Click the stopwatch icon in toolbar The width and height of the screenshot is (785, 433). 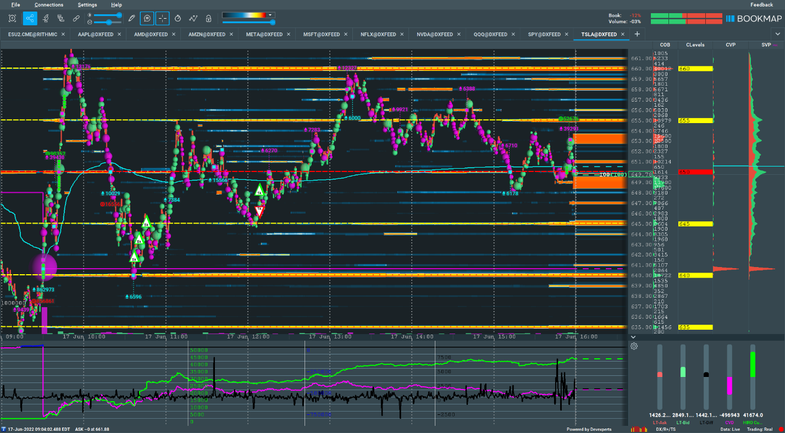(178, 18)
